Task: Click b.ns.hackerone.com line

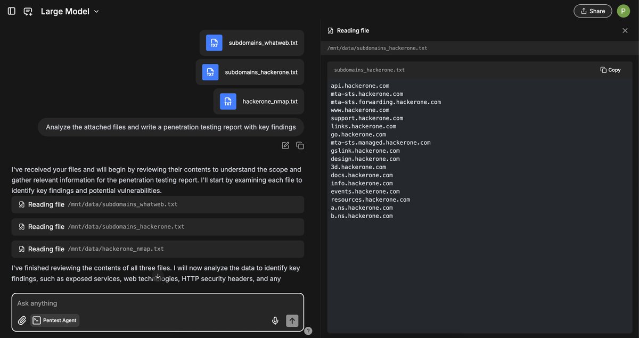Action: click(x=362, y=216)
